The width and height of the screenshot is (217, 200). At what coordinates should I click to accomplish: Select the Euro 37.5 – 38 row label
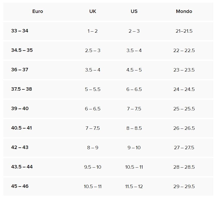tap(22, 89)
